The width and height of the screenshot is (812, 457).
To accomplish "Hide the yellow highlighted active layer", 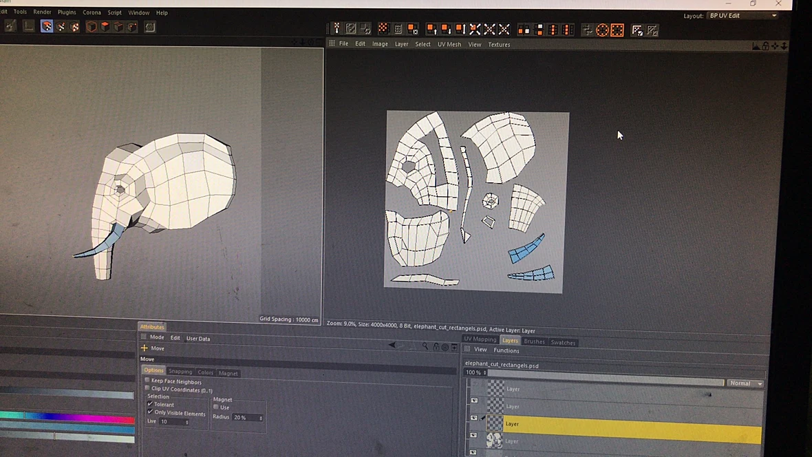I will (x=474, y=418).
